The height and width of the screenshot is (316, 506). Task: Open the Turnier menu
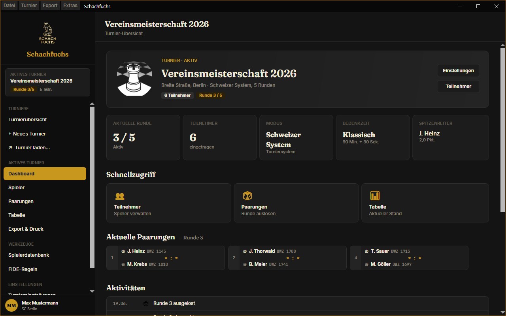pyautogui.click(x=29, y=6)
